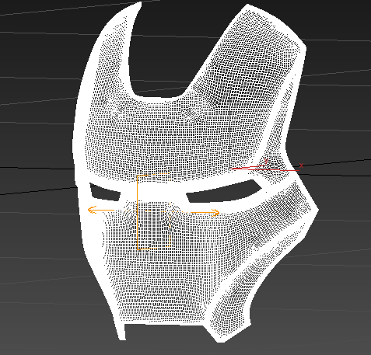The height and width of the screenshot is (355, 371).
Task: Click the red x axis label
Action: (x=301, y=165)
